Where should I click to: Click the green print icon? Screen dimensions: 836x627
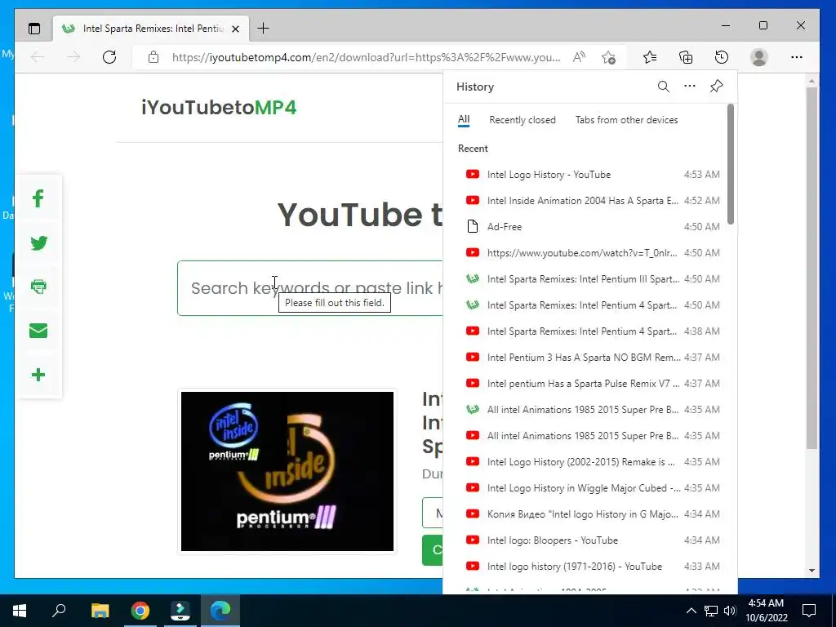pos(38,287)
